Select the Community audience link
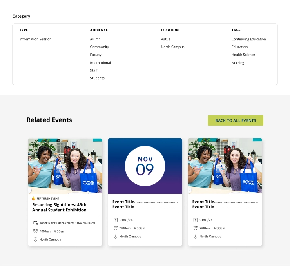The width and height of the screenshot is (290, 266). [x=100, y=47]
